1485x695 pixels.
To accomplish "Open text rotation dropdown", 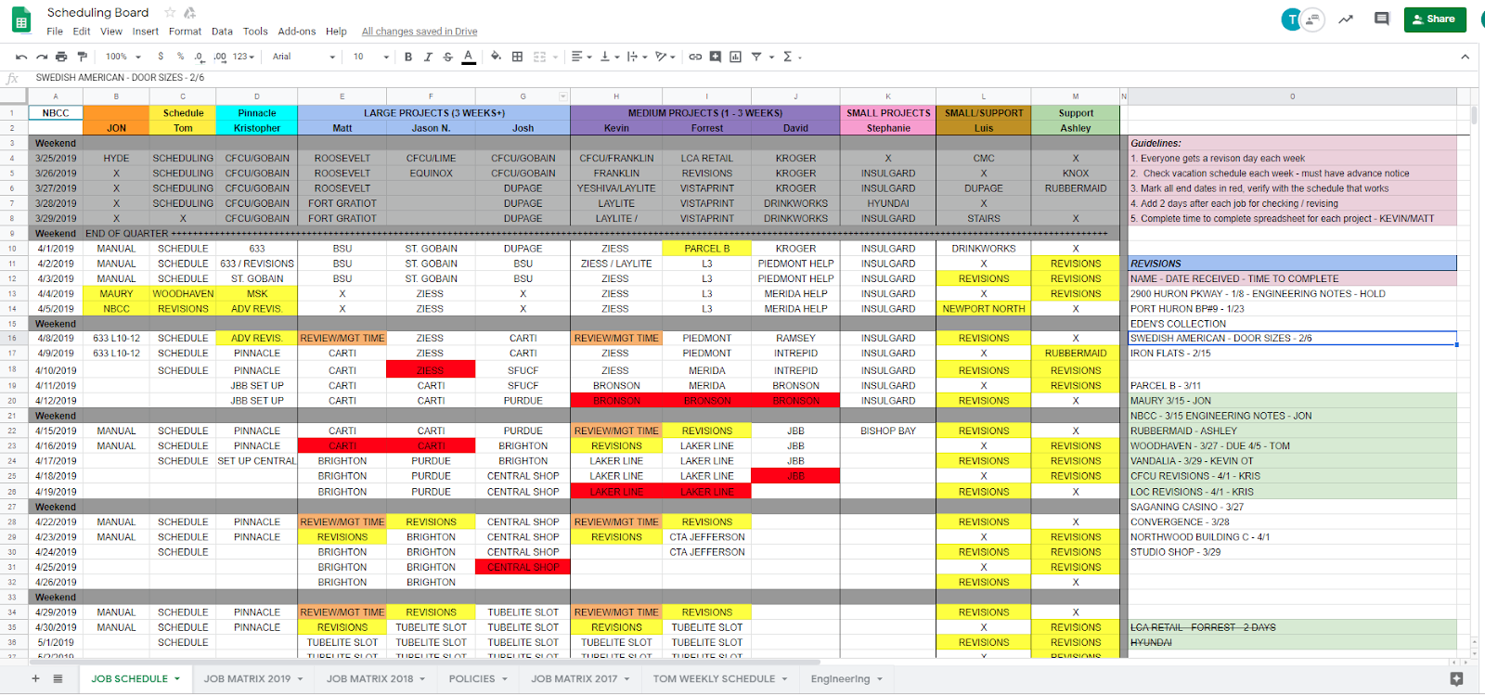I will (x=665, y=57).
